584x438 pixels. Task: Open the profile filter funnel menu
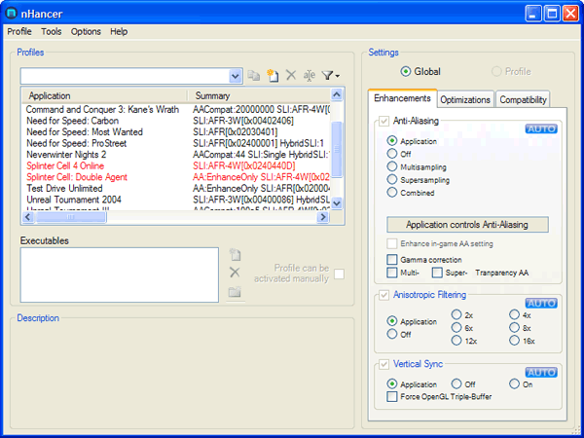click(330, 76)
